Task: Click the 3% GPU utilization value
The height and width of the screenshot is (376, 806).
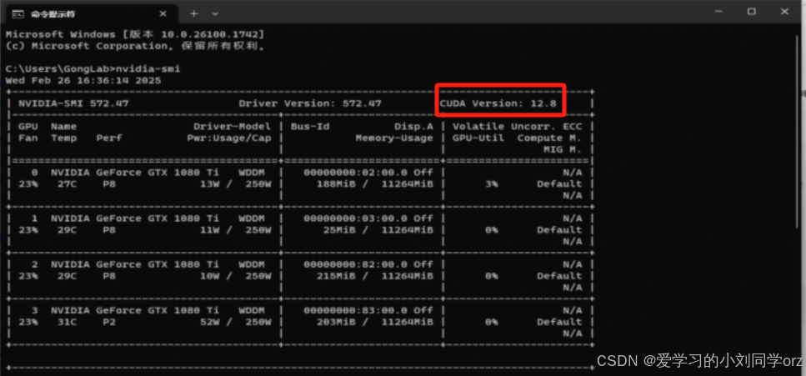Action: click(492, 184)
